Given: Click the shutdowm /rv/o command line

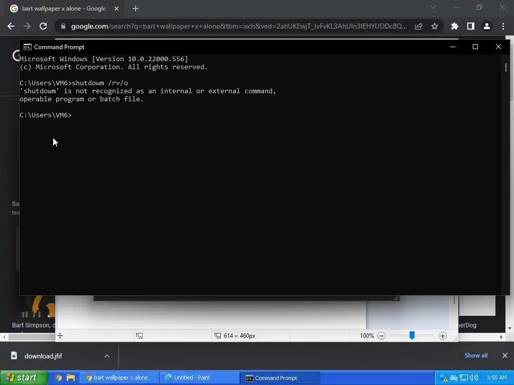Looking at the screenshot, I should 74,83.
